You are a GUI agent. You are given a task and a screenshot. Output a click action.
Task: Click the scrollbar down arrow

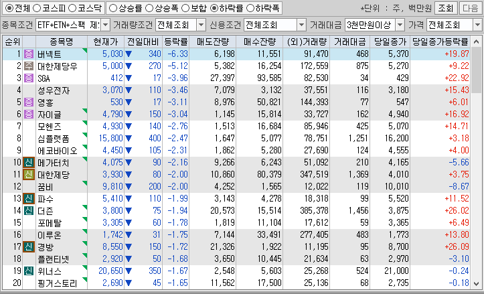[476, 283]
